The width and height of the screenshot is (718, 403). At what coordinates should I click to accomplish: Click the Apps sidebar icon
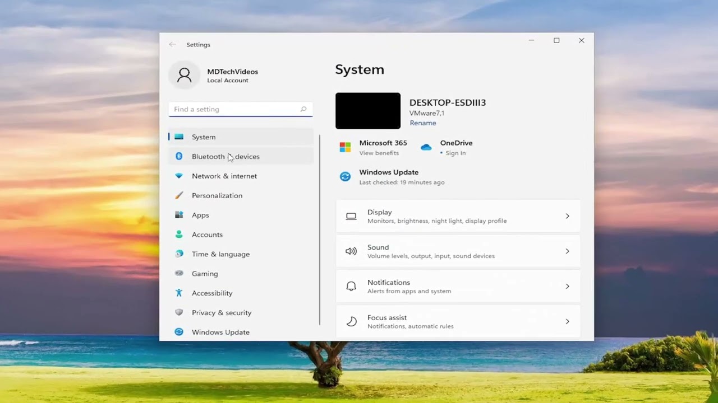tap(179, 215)
